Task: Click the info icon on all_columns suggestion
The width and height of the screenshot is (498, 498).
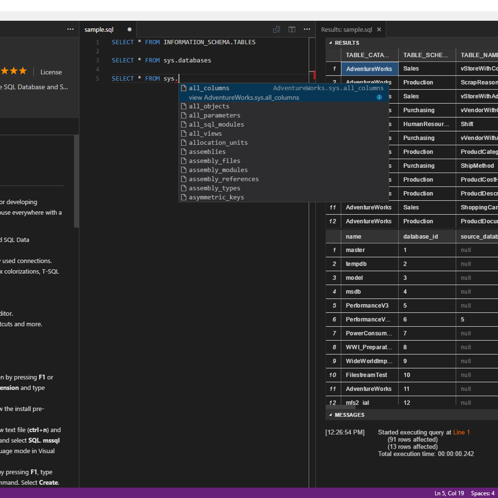Action: pos(379,97)
